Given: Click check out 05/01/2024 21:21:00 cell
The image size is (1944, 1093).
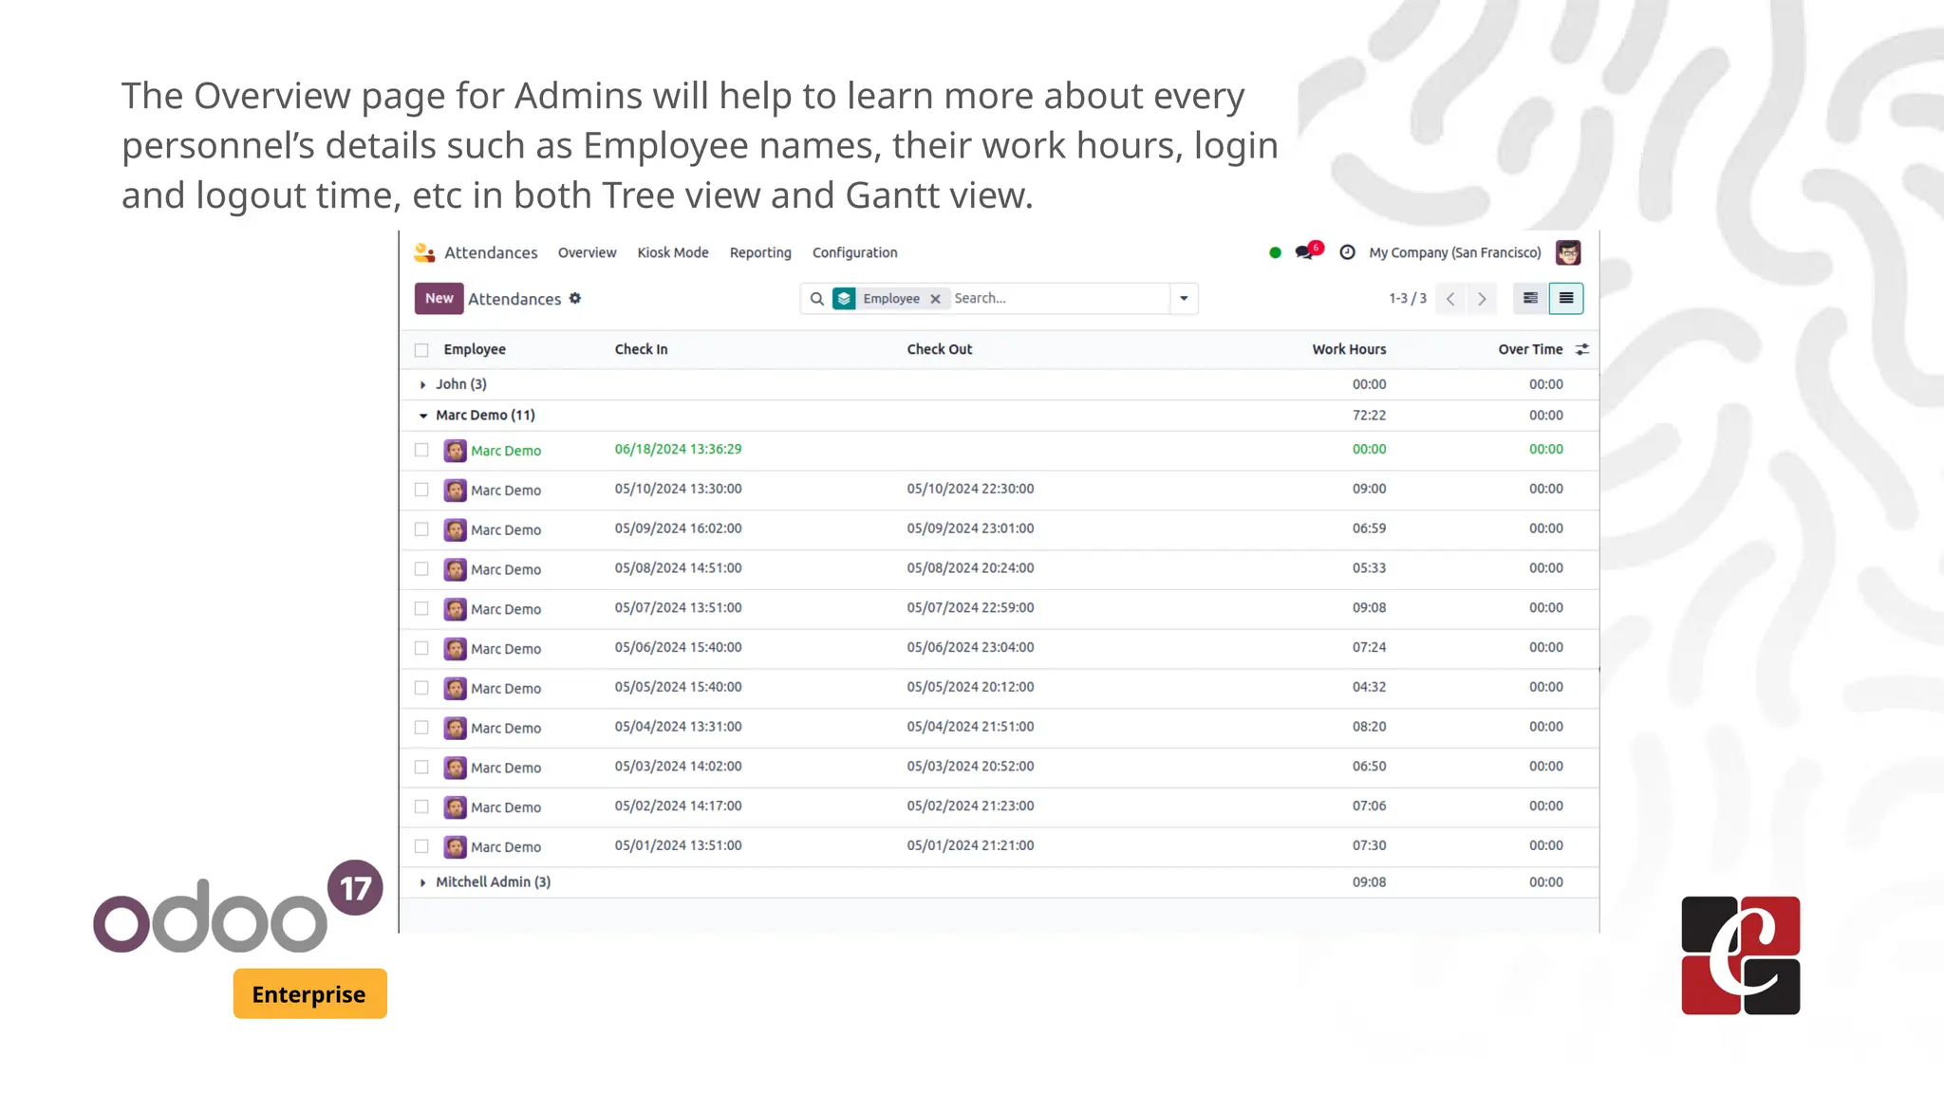Looking at the screenshot, I should coord(970,845).
